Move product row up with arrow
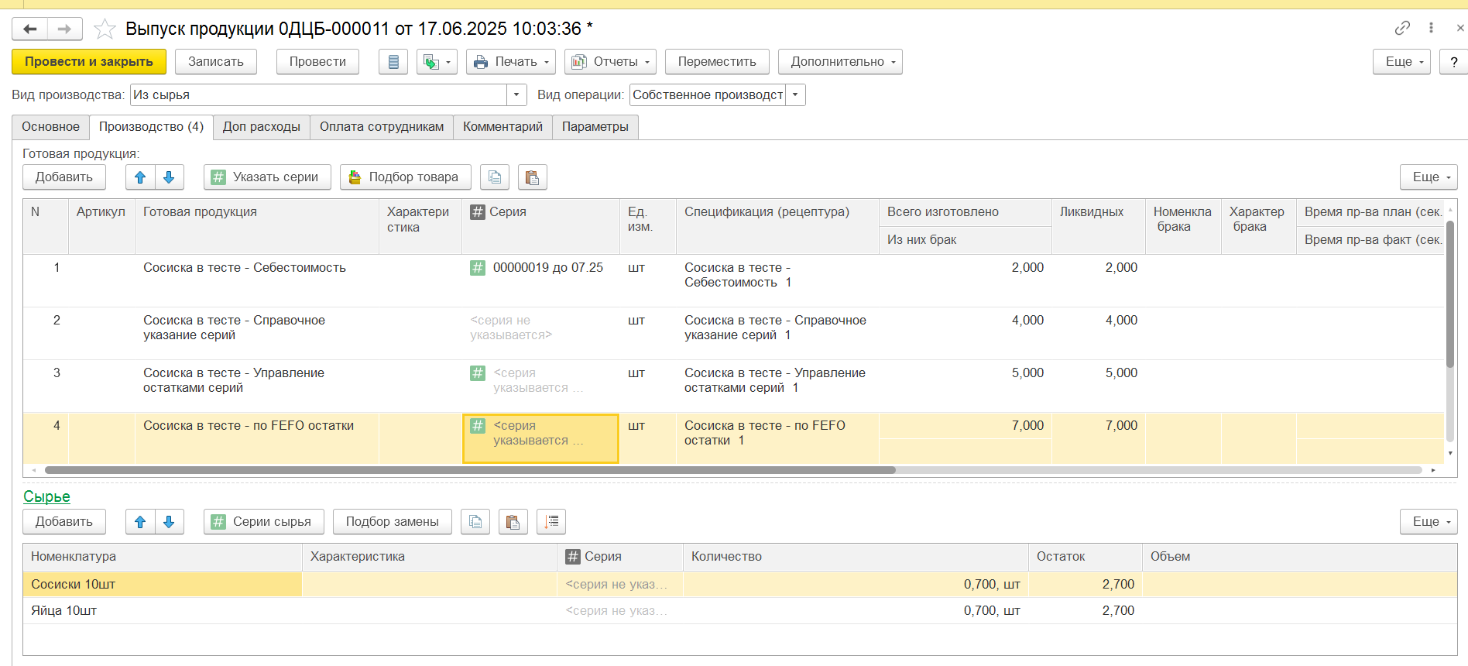This screenshot has width=1468, height=666. 140,177
